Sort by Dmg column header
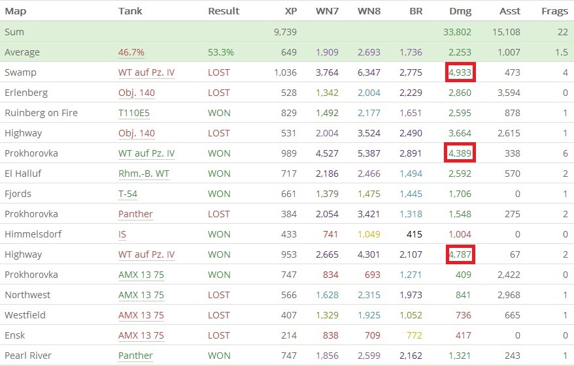Image resolution: width=574 pixels, height=366 pixels. pyautogui.click(x=460, y=11)
